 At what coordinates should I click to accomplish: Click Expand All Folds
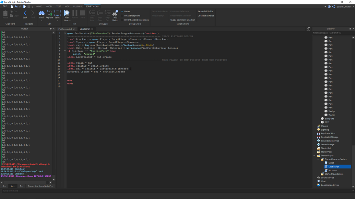205,11
